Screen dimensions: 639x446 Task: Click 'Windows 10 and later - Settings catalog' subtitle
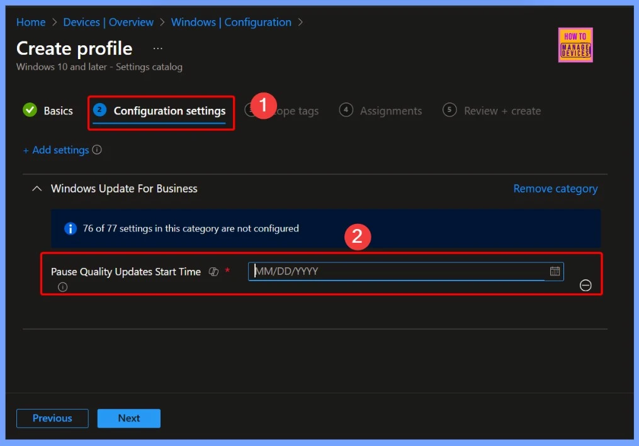pos(99,67)
